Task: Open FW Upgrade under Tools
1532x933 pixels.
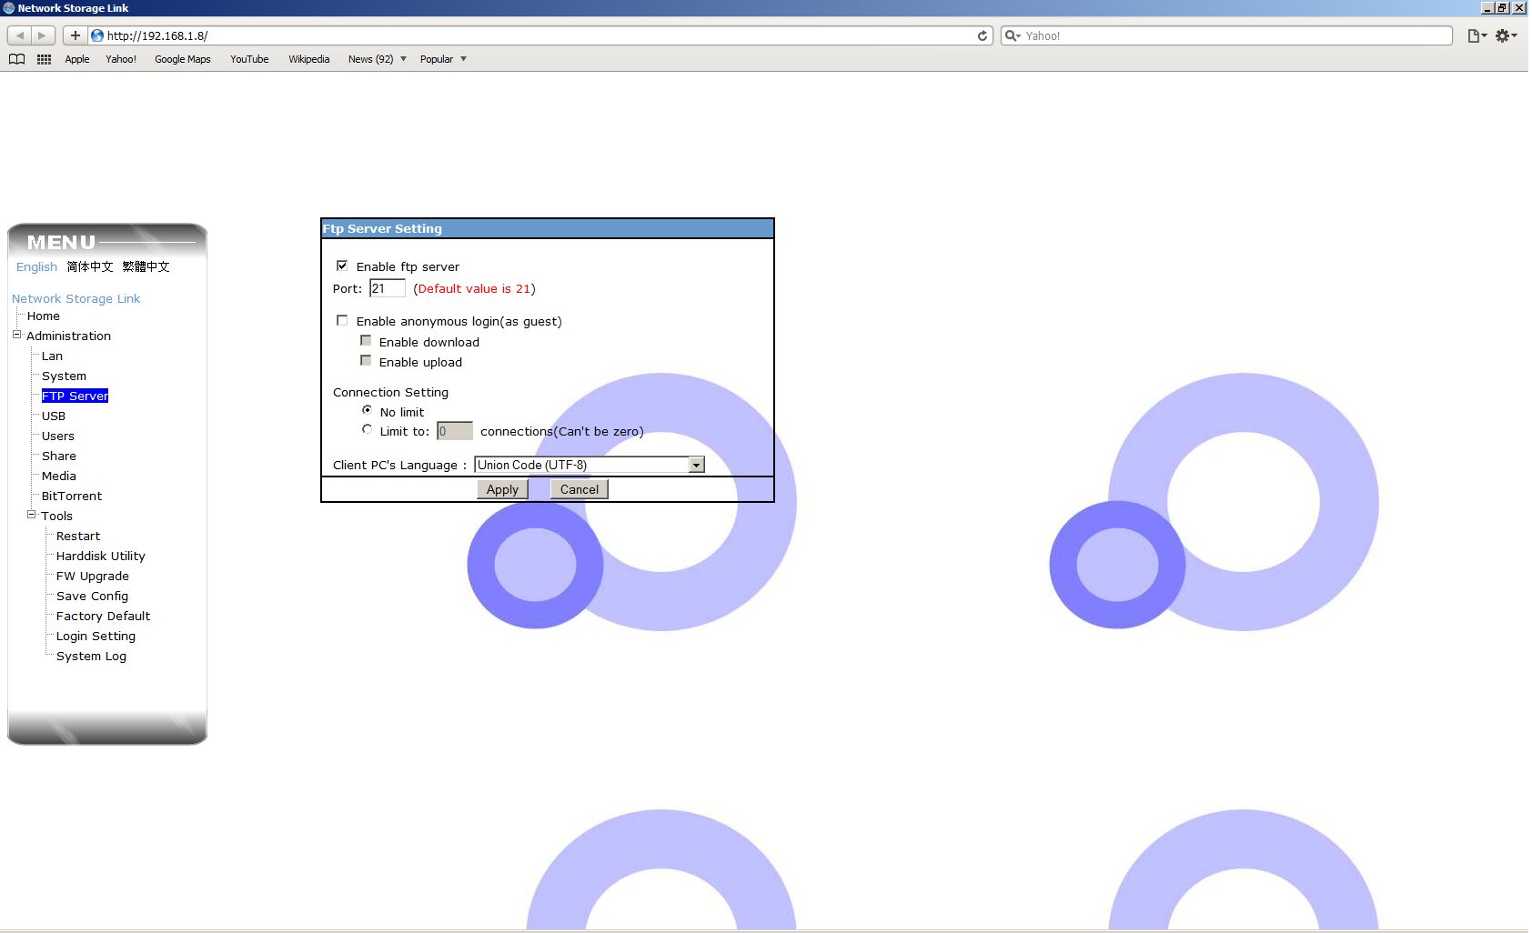Action: (93, 576)
